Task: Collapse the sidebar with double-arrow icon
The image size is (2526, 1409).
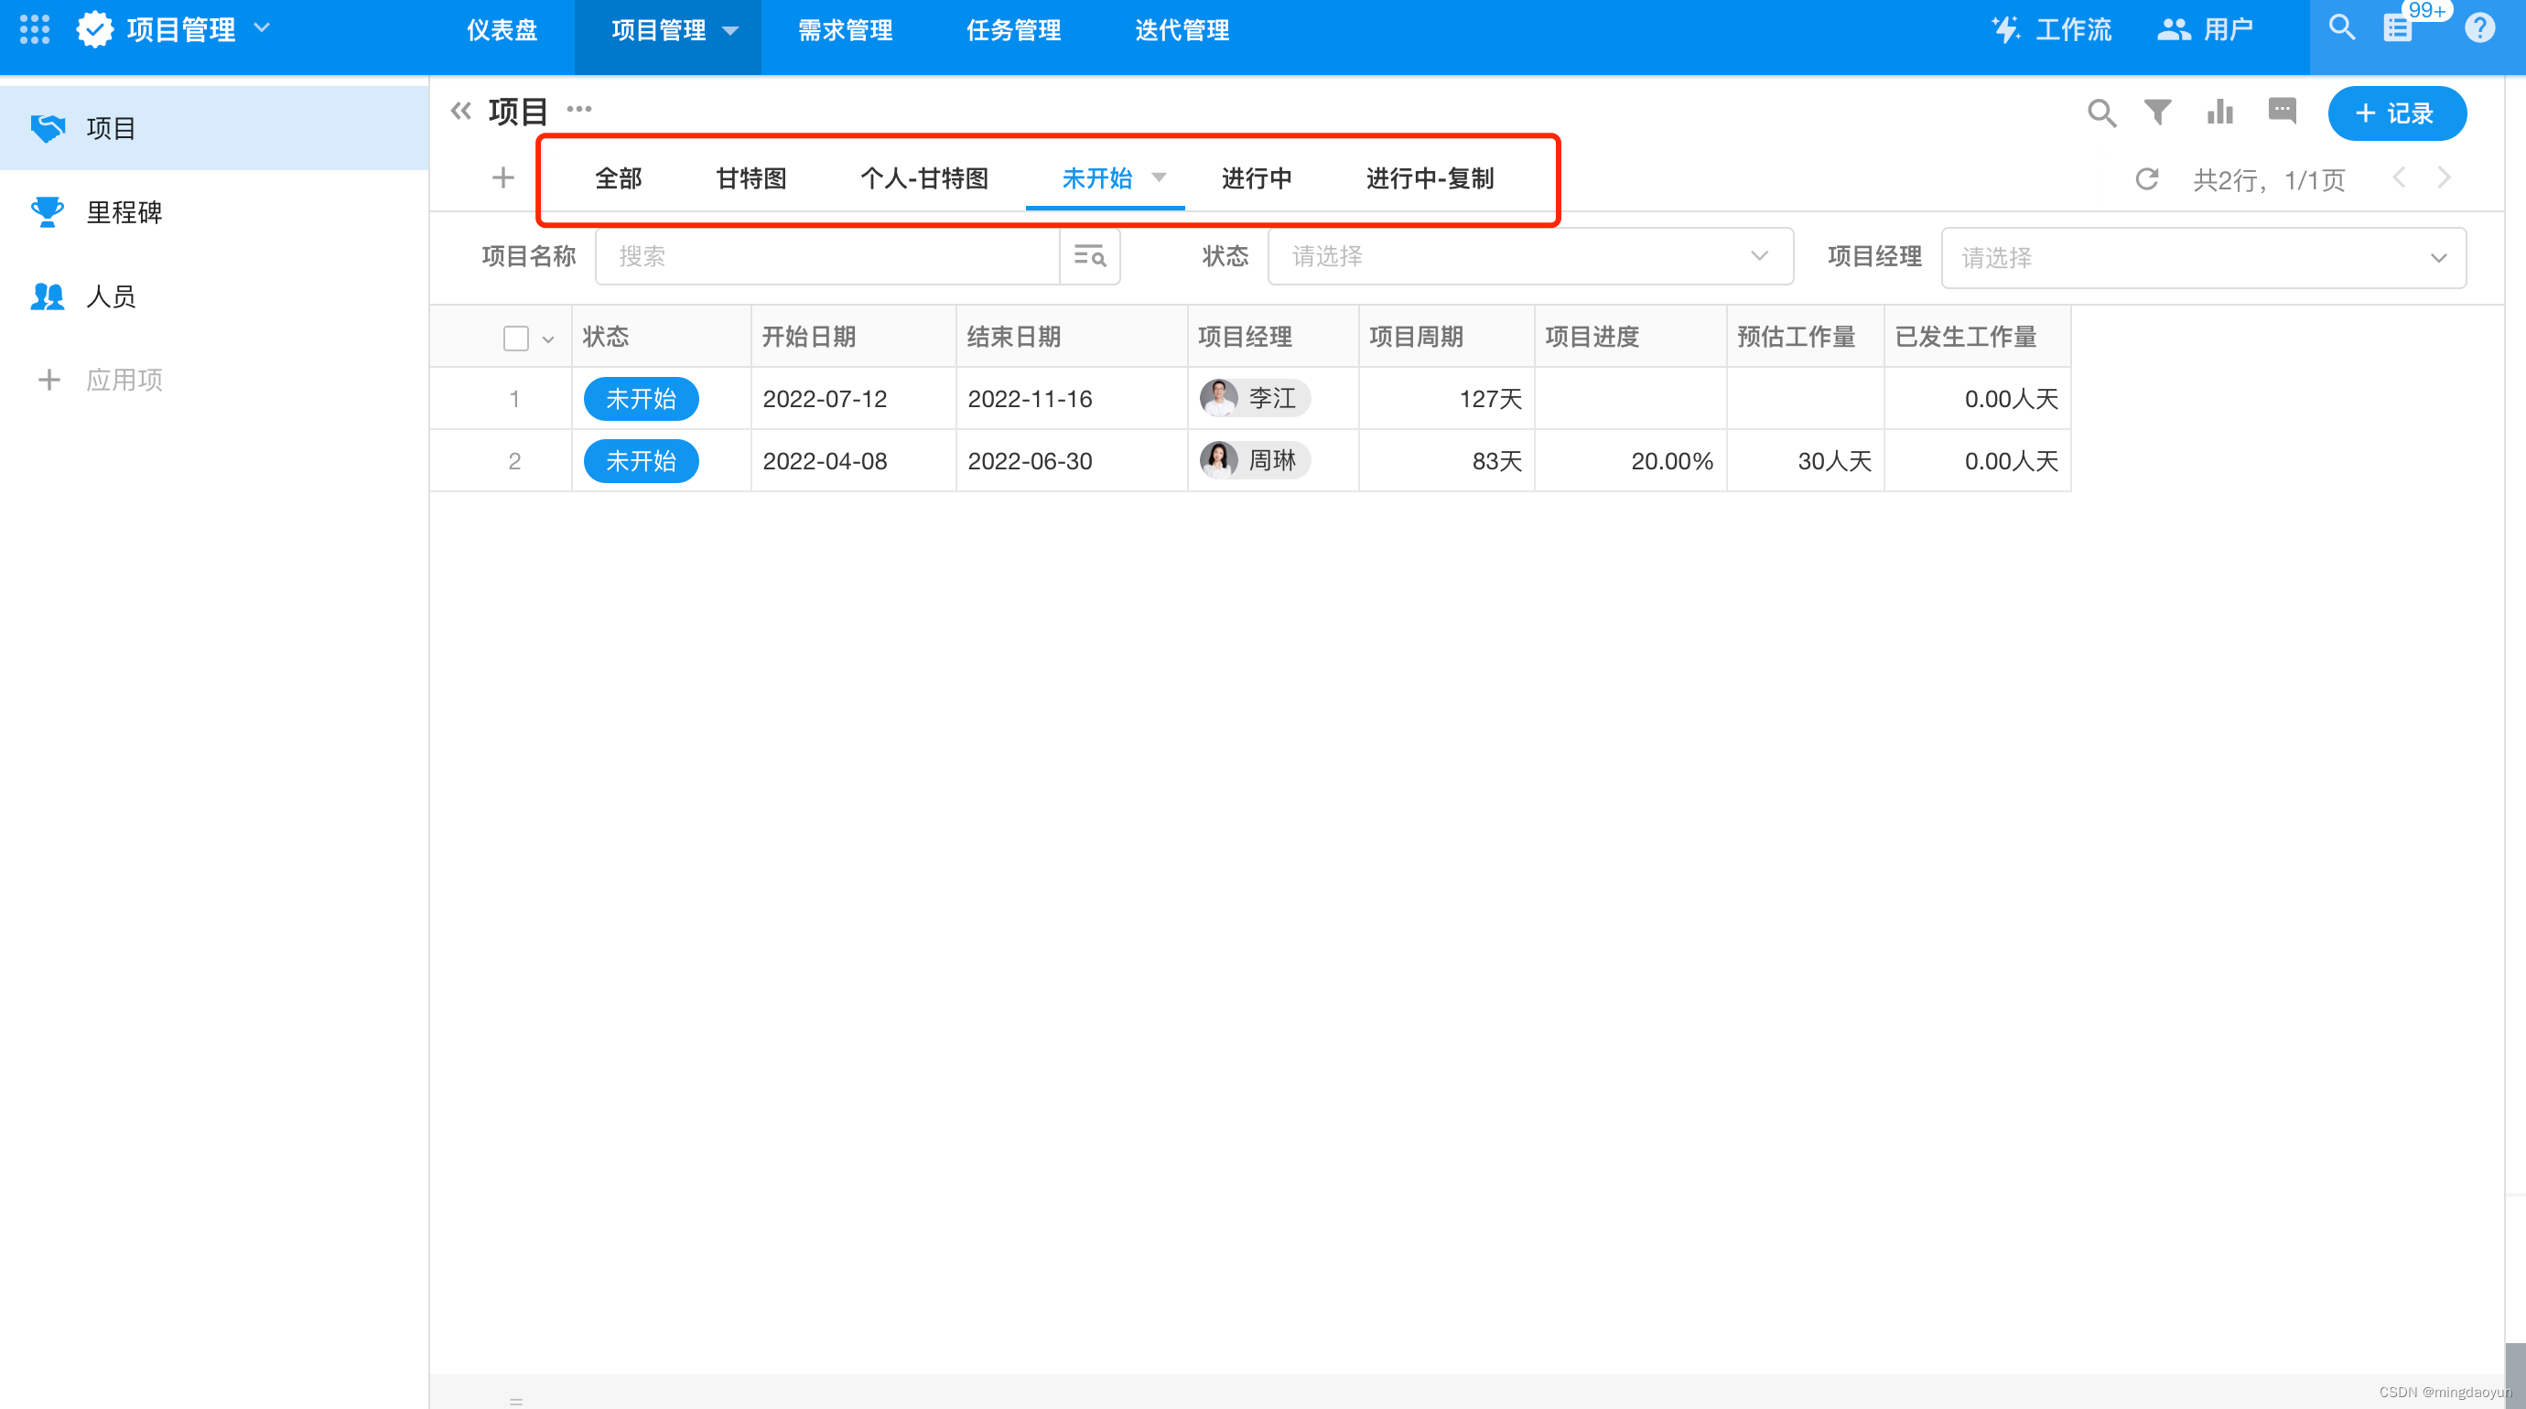Action: click(x=461, y=110)
